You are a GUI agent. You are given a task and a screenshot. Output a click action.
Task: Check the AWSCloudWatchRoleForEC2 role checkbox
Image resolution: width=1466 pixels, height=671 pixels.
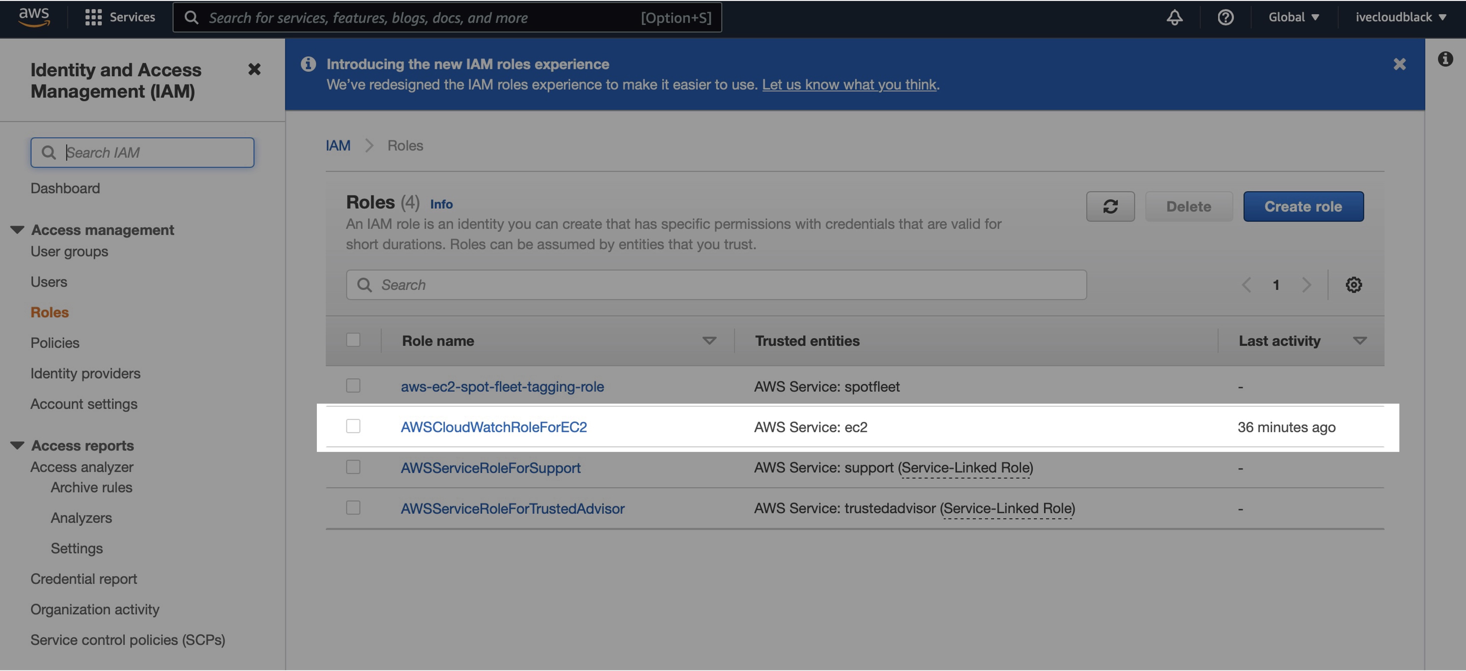(353, 426)
